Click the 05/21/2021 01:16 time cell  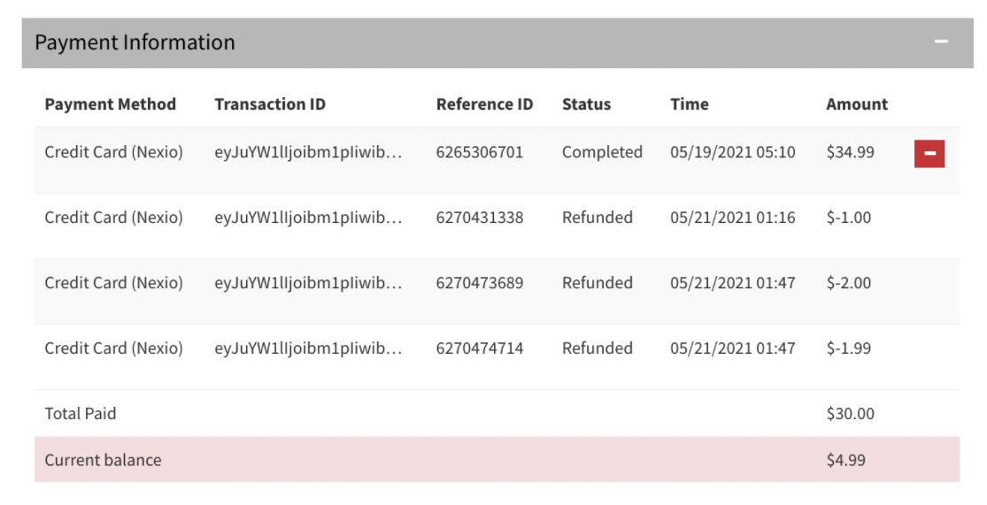click(x=733, y=218)
